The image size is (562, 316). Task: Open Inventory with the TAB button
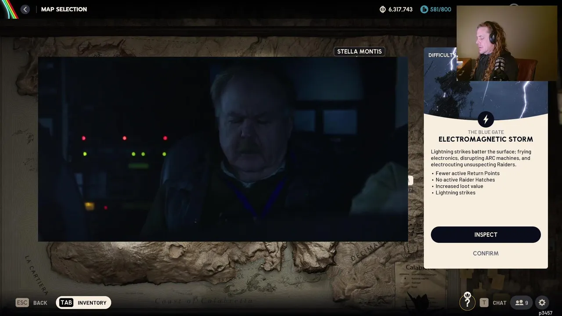83,302
